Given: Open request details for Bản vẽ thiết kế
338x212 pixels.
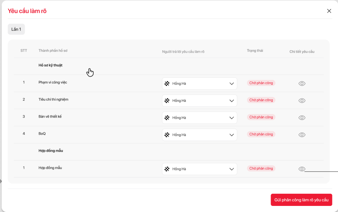Looking at the screenshot, I should pos(302,118).
